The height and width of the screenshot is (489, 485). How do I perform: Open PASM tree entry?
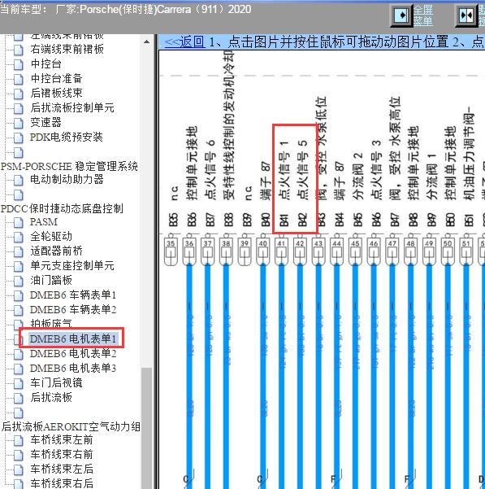point(44,222)
